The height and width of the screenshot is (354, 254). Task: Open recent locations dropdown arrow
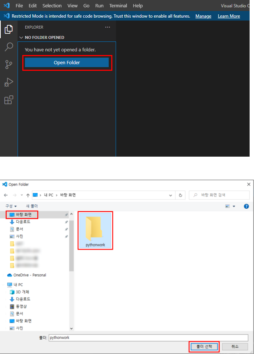[x=22, y=195]
